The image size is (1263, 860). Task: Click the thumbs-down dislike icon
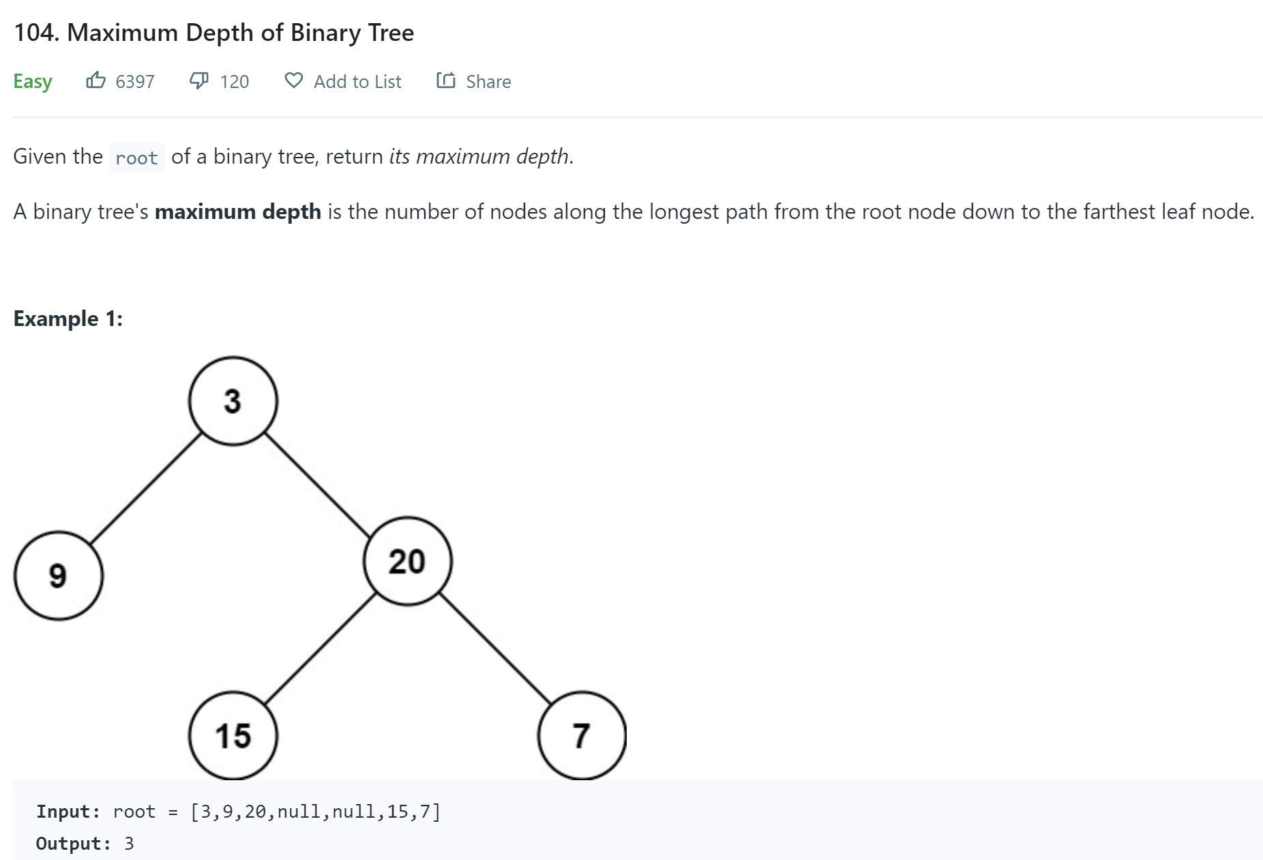tap(198, 80)
